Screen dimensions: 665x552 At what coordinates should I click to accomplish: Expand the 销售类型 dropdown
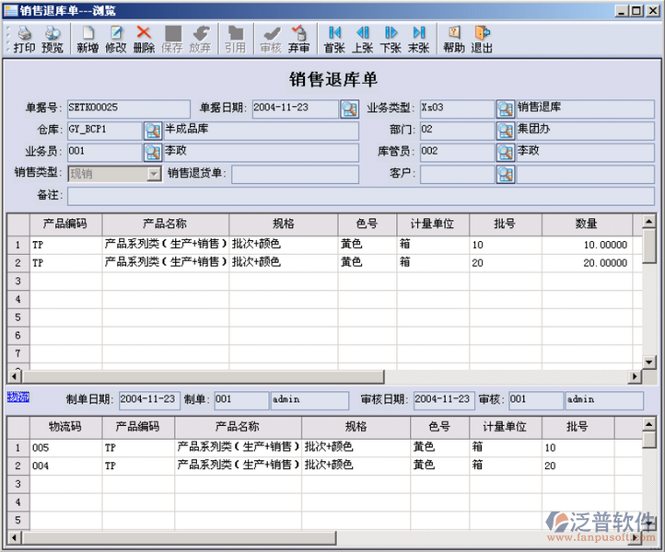[x=154, y=174]
